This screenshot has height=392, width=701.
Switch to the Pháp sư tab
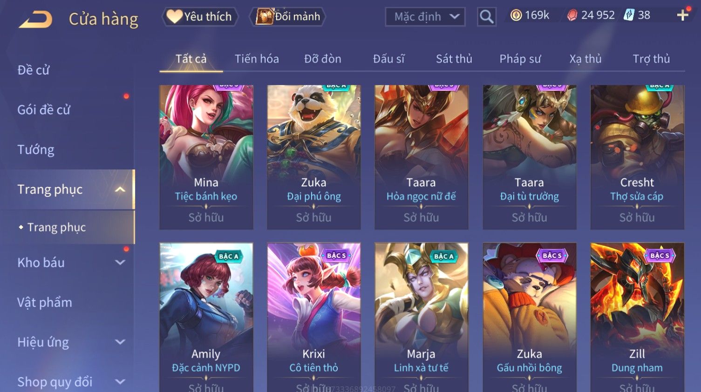[520, 59]
